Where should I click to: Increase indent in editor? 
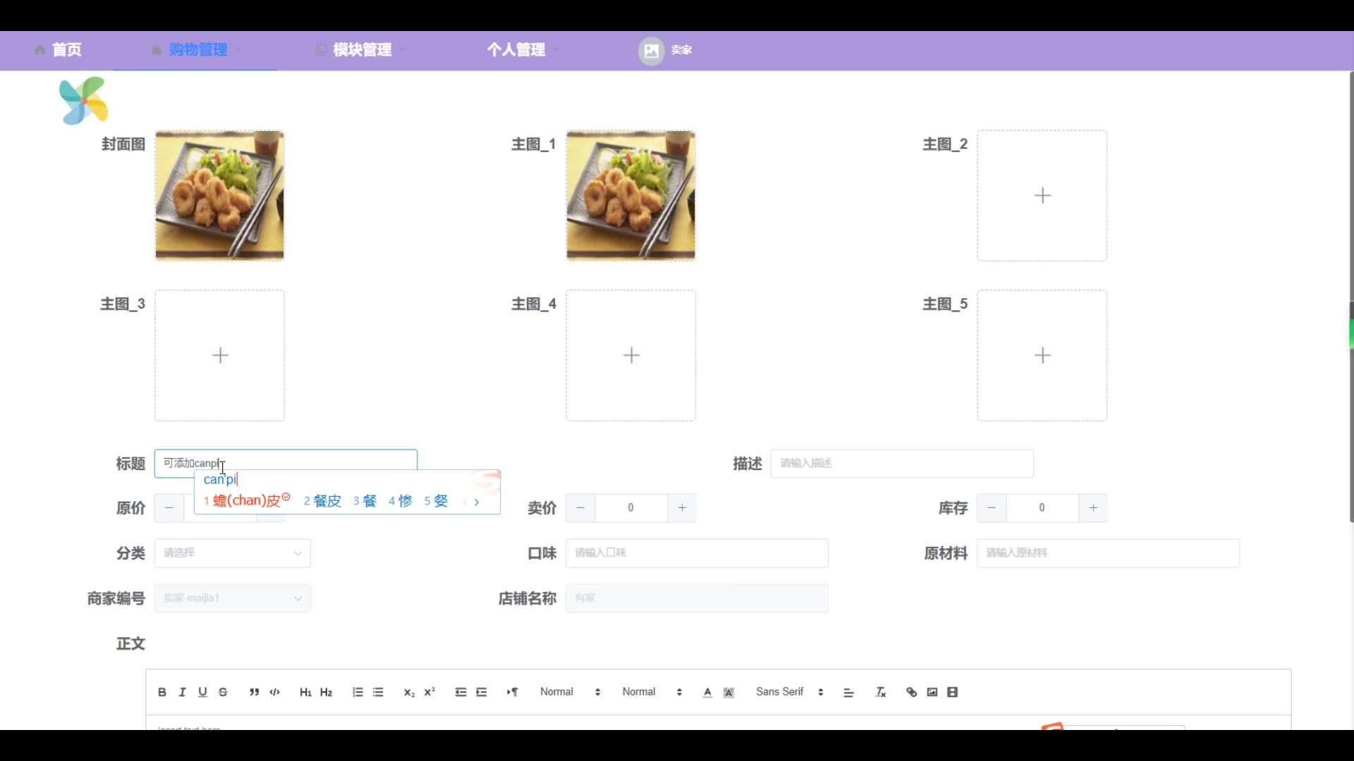click(482, 693)
